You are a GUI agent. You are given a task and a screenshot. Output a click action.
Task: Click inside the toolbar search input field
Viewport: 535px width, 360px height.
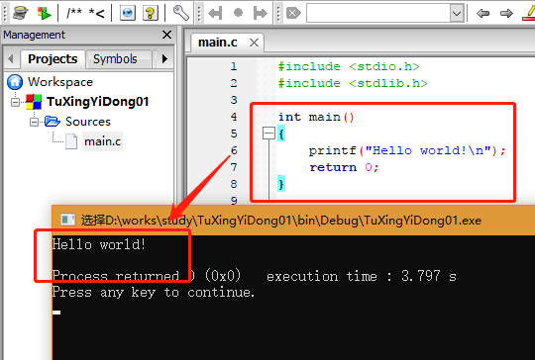point(378,13)
